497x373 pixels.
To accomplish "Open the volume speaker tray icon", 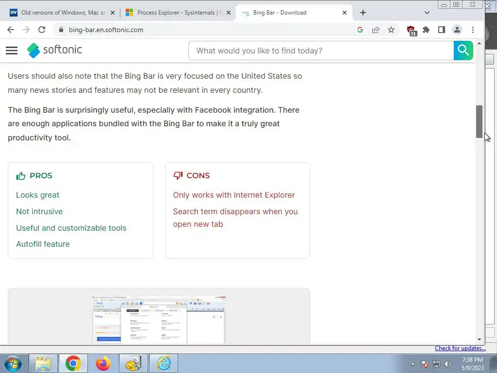I will pos(447,364).
